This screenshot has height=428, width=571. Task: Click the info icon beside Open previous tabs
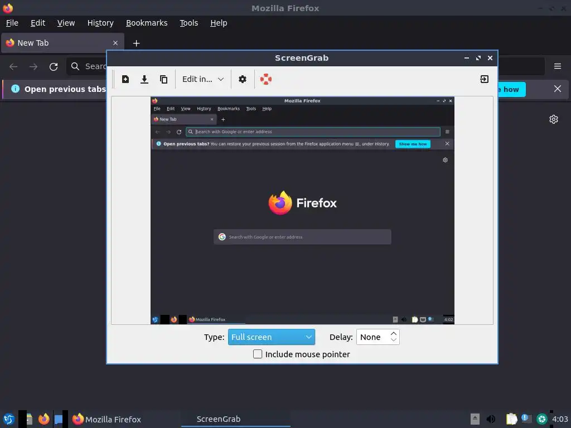click(15, 89)
